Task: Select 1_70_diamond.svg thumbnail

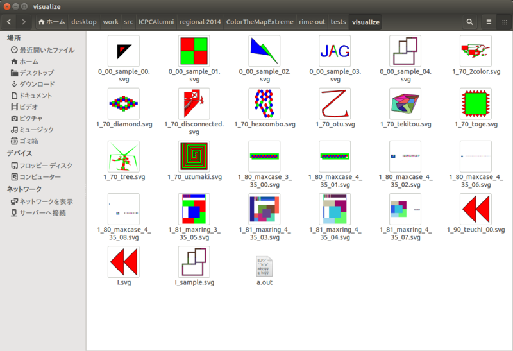Action: [124, 103]
